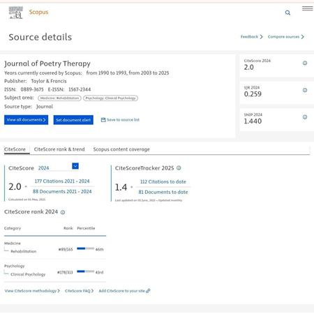Click the info icon beside SJR 2024
The image size is (314, 314).
click(x=305, y=90)
